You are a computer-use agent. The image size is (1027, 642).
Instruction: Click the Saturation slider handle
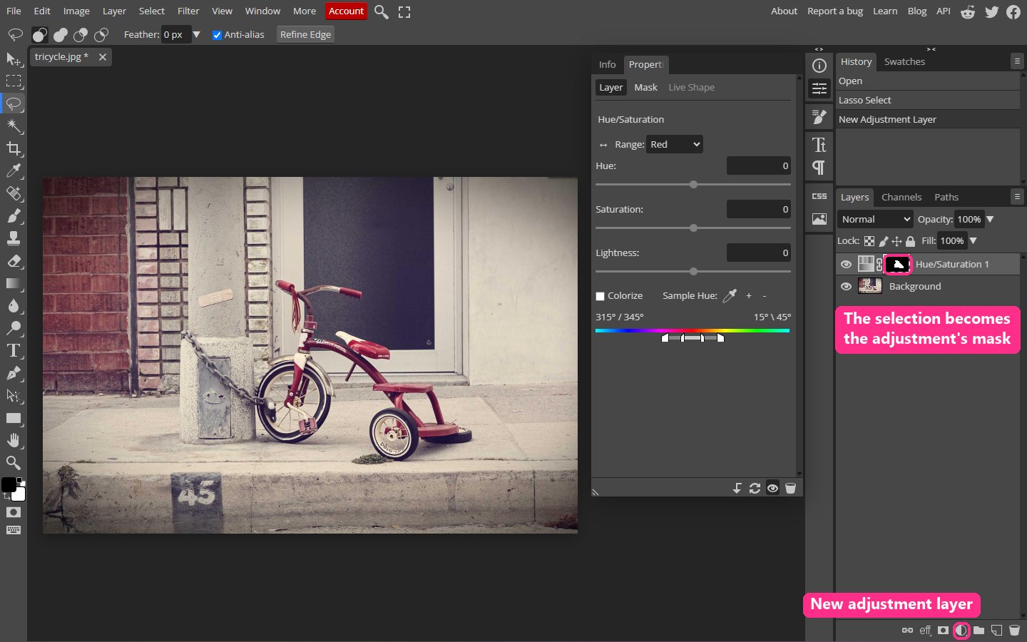click(693, 228)
